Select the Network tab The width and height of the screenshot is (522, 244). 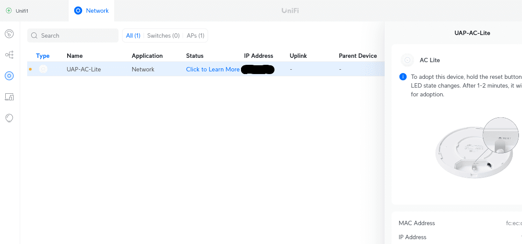pos(92,11)
